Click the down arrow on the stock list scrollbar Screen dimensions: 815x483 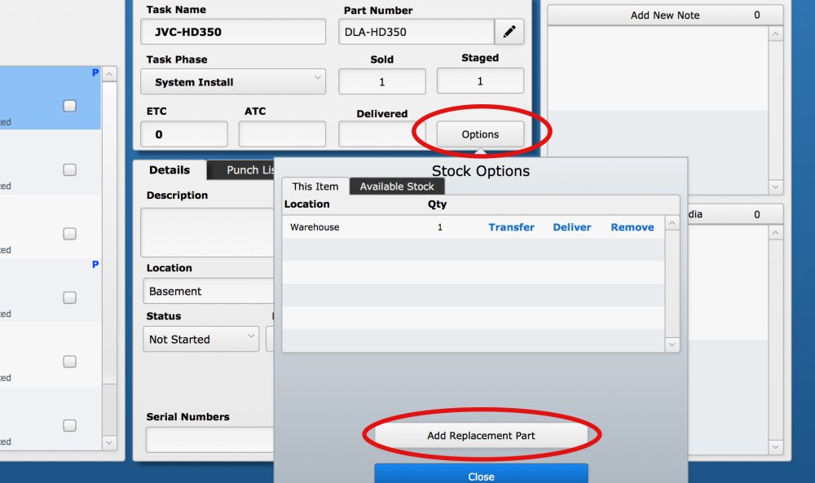(x=672, y=344)
